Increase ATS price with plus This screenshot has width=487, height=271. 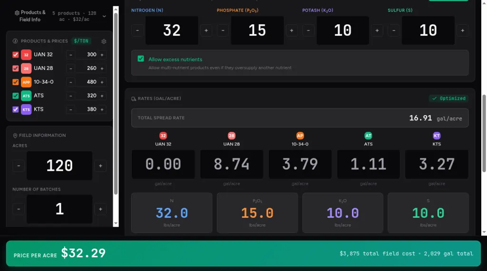[x=102, y=96]
